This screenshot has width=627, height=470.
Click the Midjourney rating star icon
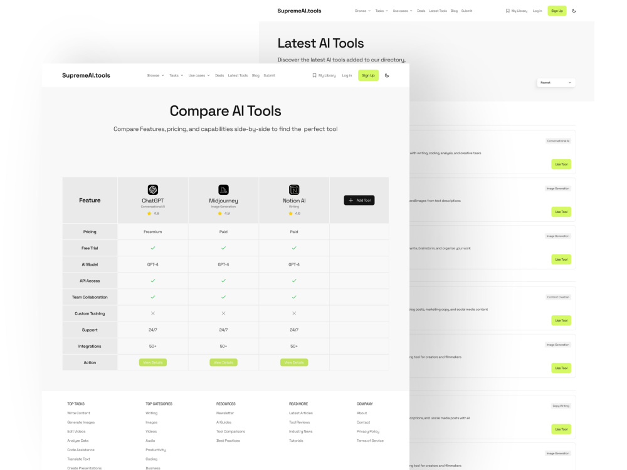point(219,214)
